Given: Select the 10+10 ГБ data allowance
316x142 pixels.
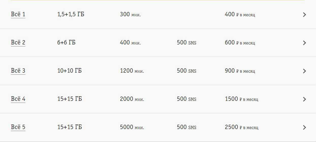Looking at the screenshot, I should point(69,71).
